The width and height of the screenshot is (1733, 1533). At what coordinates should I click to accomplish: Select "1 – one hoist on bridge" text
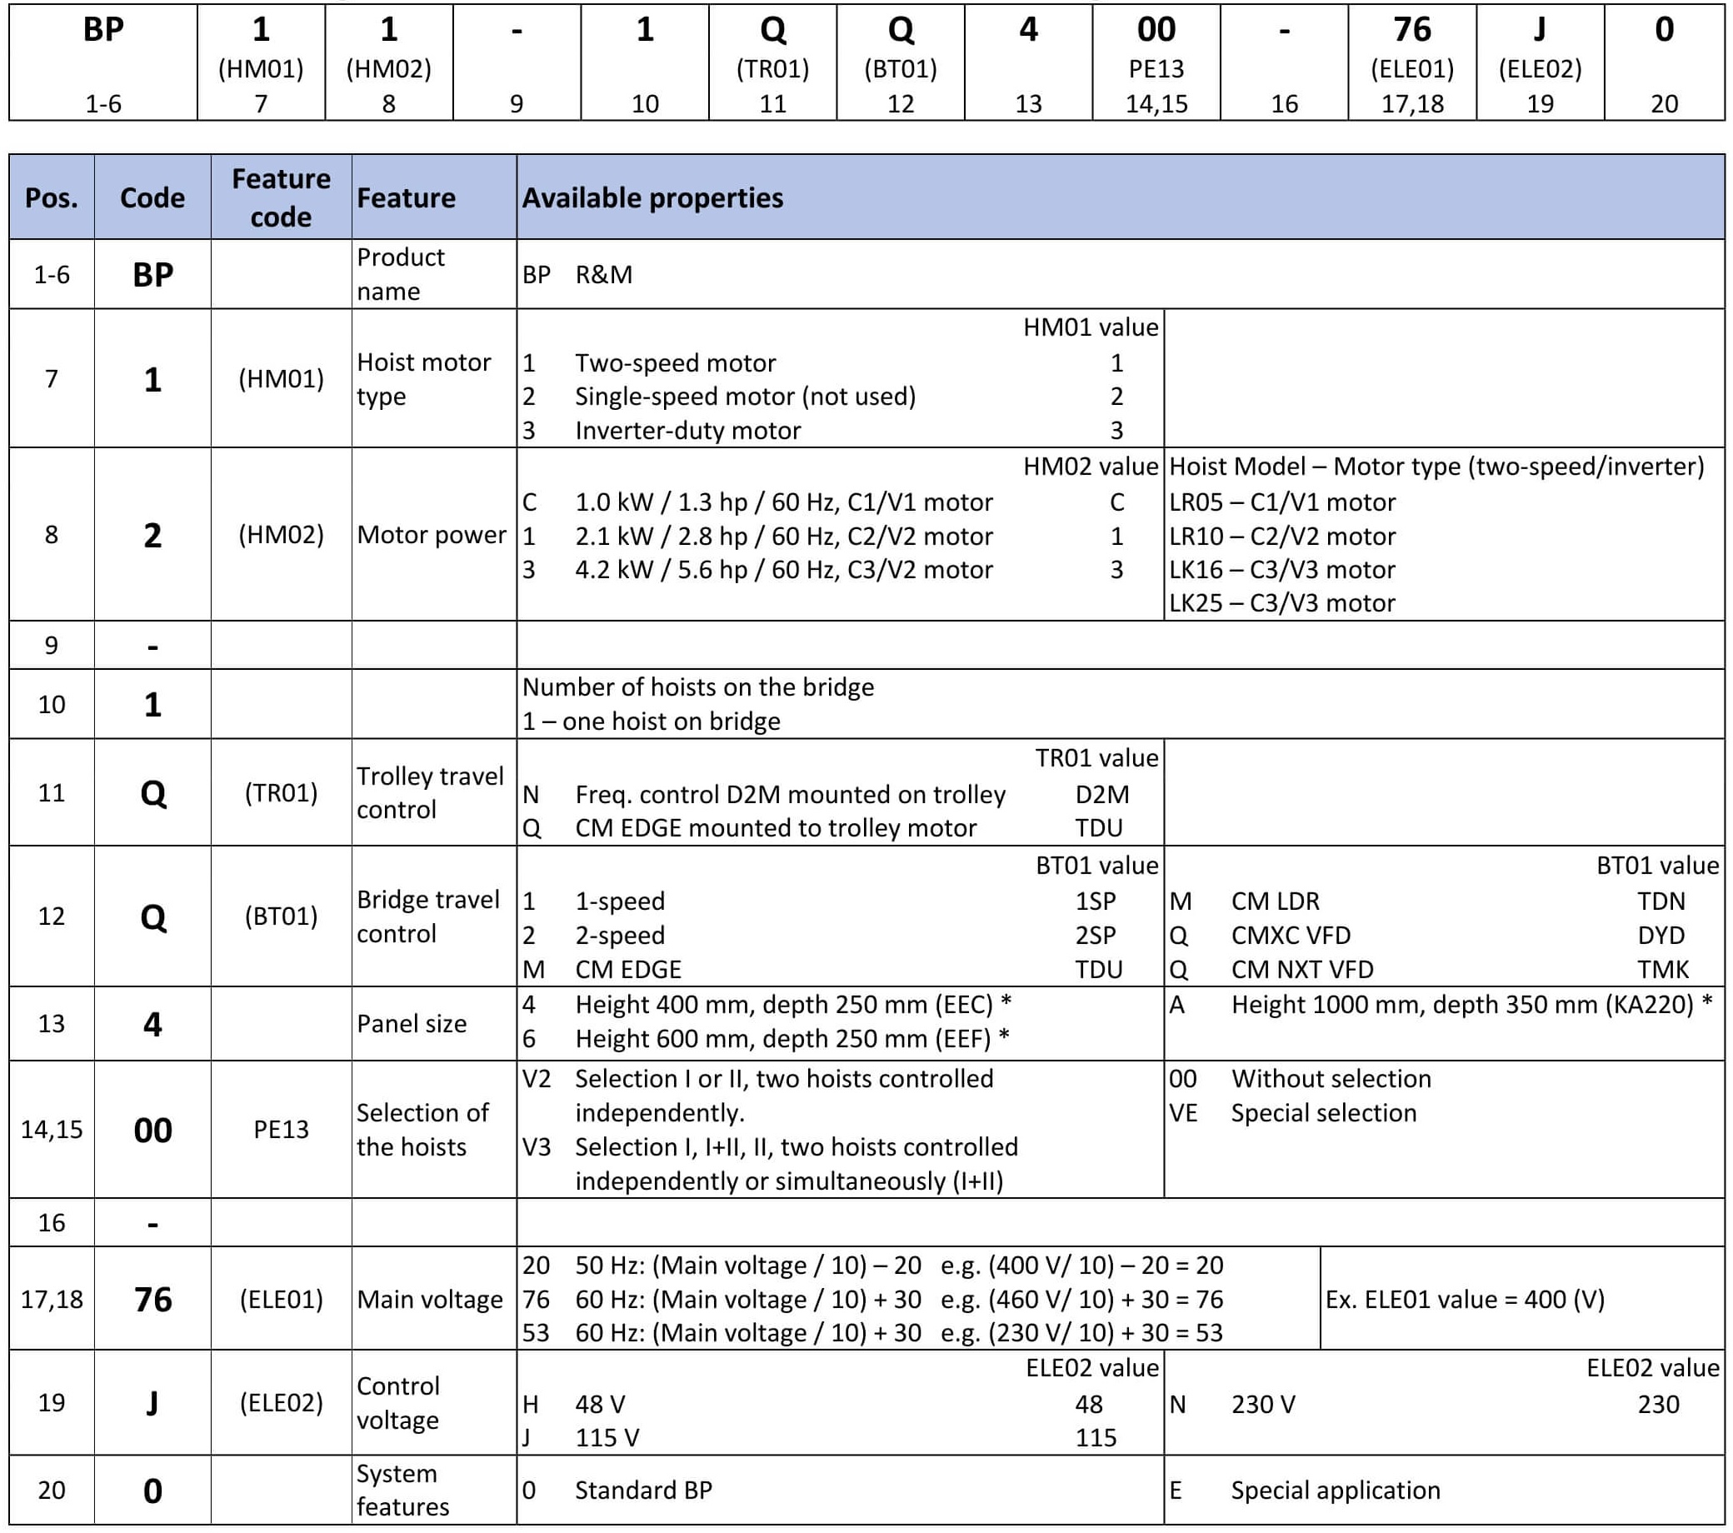(652, 721)
